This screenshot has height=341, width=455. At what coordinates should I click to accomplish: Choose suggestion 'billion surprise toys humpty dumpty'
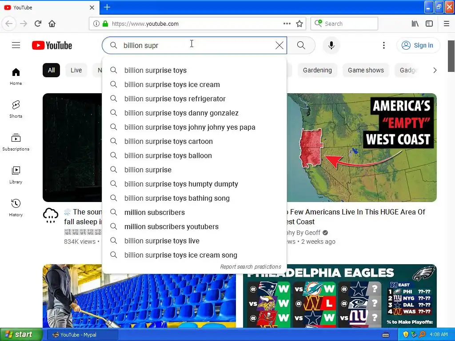click(195, 184)
